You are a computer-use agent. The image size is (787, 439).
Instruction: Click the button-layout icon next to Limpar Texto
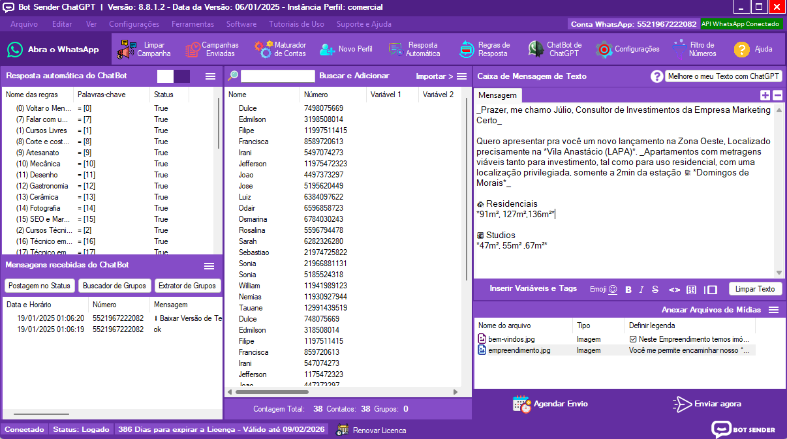point(711,290)
